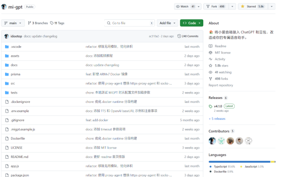Open the 3 Branches link
Image resolution: width=295 pixels, height=177 pixels.
tap(38, 23)
